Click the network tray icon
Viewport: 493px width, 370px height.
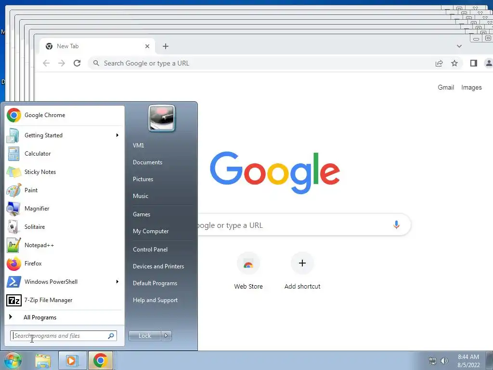[433, 361]
